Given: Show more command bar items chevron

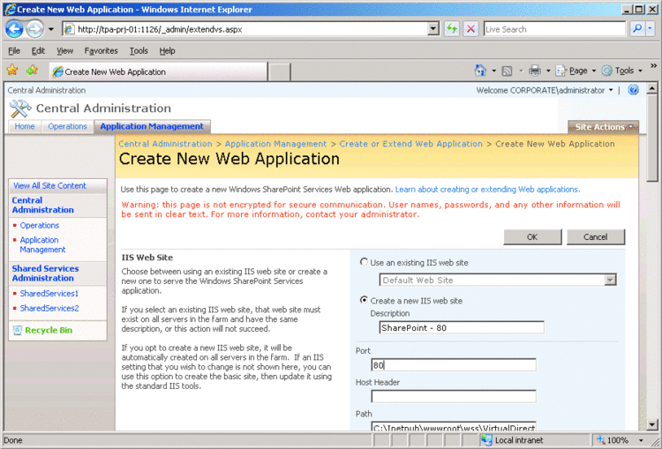Looking at the screenshot, I should coord(653,66).
